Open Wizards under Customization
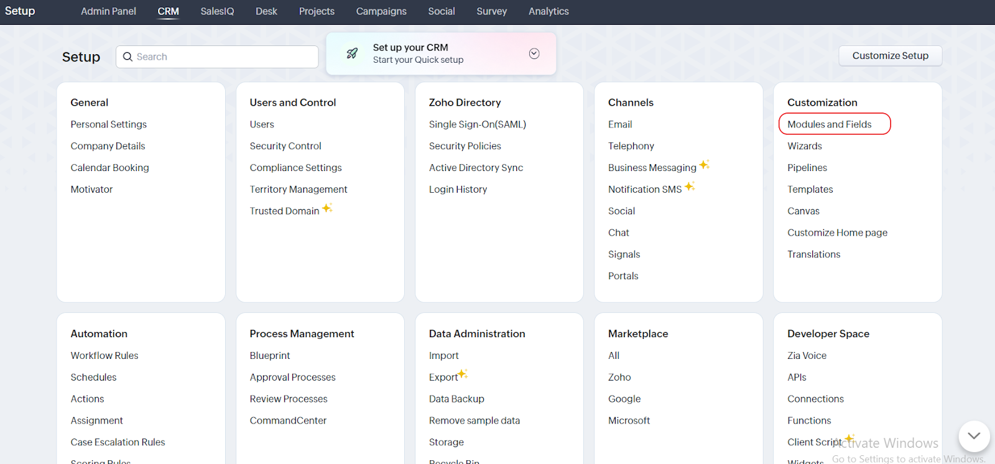This screenshot has width=995, height=464. point(805,146)
